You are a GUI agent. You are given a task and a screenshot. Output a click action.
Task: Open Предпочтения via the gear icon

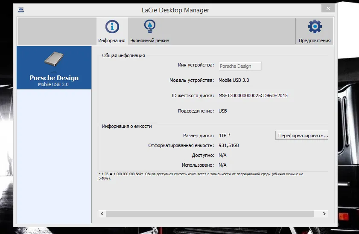point(315,27)
